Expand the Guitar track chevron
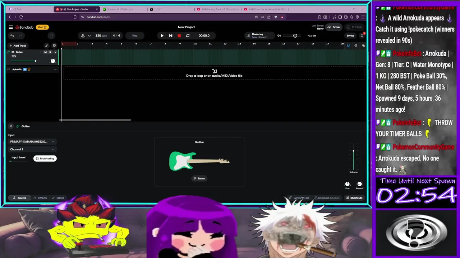The height and width of the screenshot is (258, 460). click(x=55, y=52)
